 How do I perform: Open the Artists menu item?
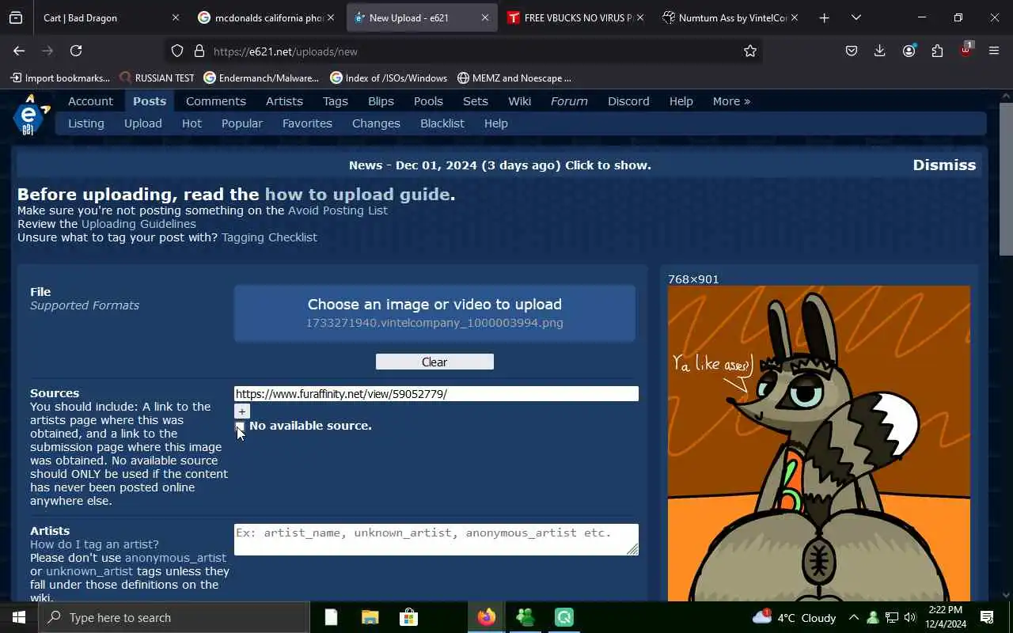pyautogui.click(x=284, y=101)
